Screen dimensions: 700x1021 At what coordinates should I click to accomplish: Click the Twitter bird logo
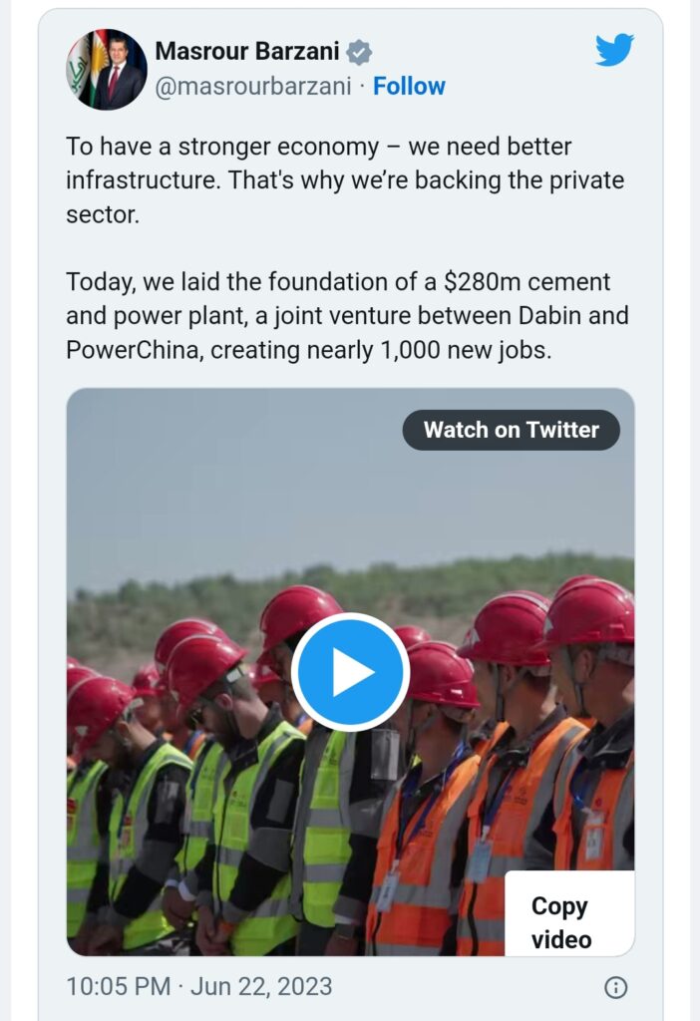[614, 51]
